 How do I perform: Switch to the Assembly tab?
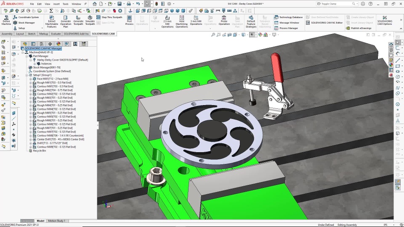[x=7, y=34]
